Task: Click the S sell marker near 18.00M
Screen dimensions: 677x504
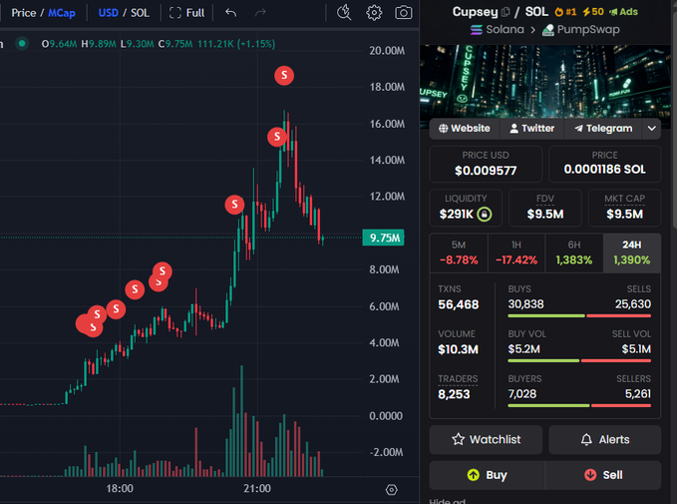Action: (x=284, y=76)
